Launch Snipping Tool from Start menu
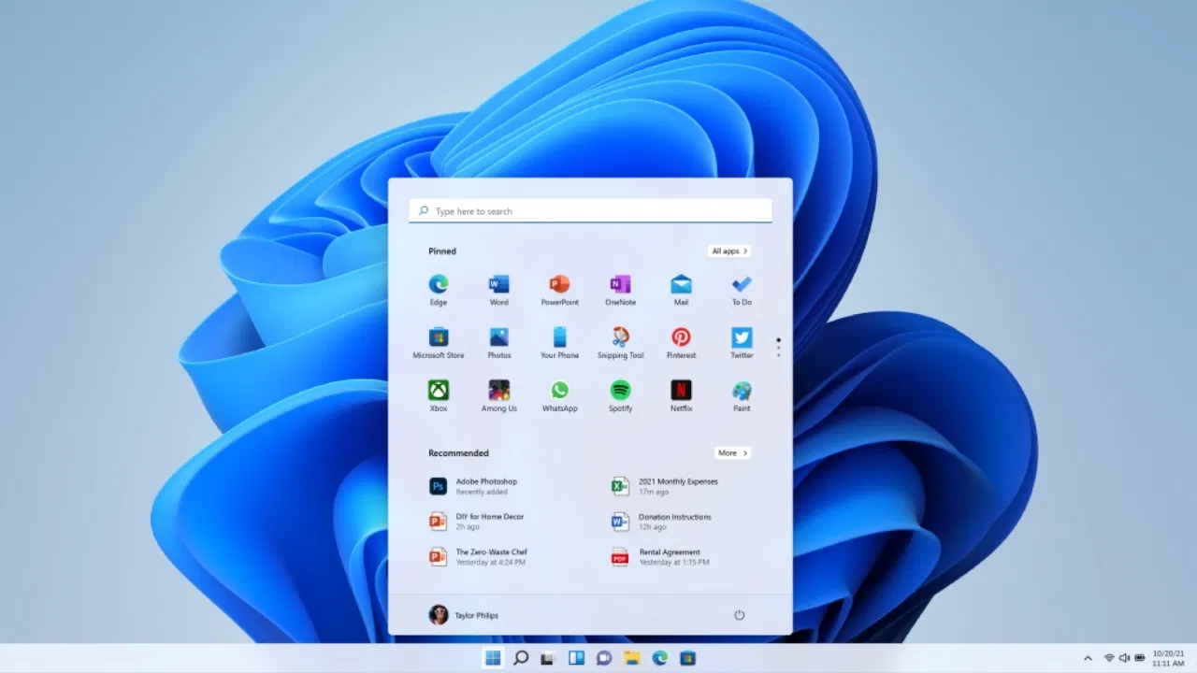Viewport: 1197px width, 673px height. coord(620,338)
